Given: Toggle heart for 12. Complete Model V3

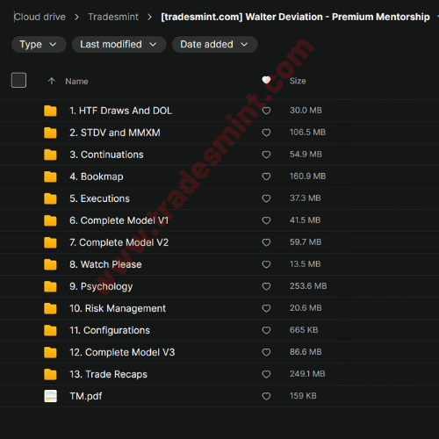Looking at the screenshot, I should 266,352.
